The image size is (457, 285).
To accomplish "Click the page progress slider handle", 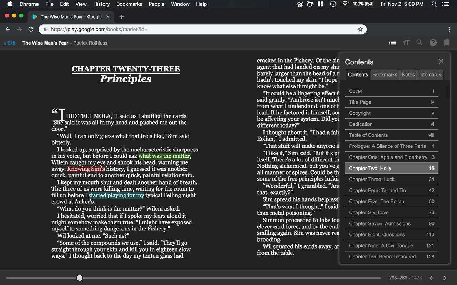I will tap(80, 278).
